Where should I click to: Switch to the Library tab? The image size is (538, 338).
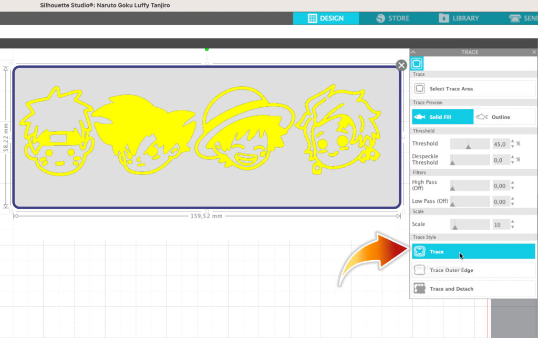point(458,18)
